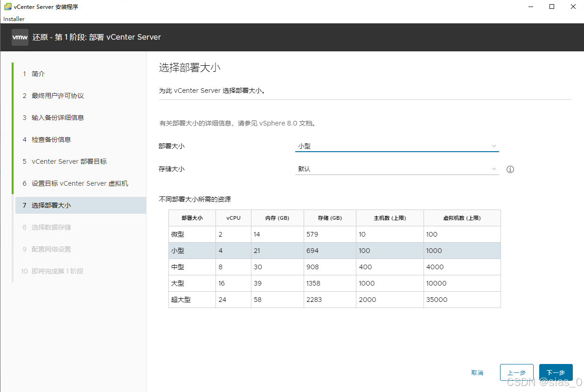584x392 pixels.
Task: Click the 部署大小 column header
Action: click(192, 218)
